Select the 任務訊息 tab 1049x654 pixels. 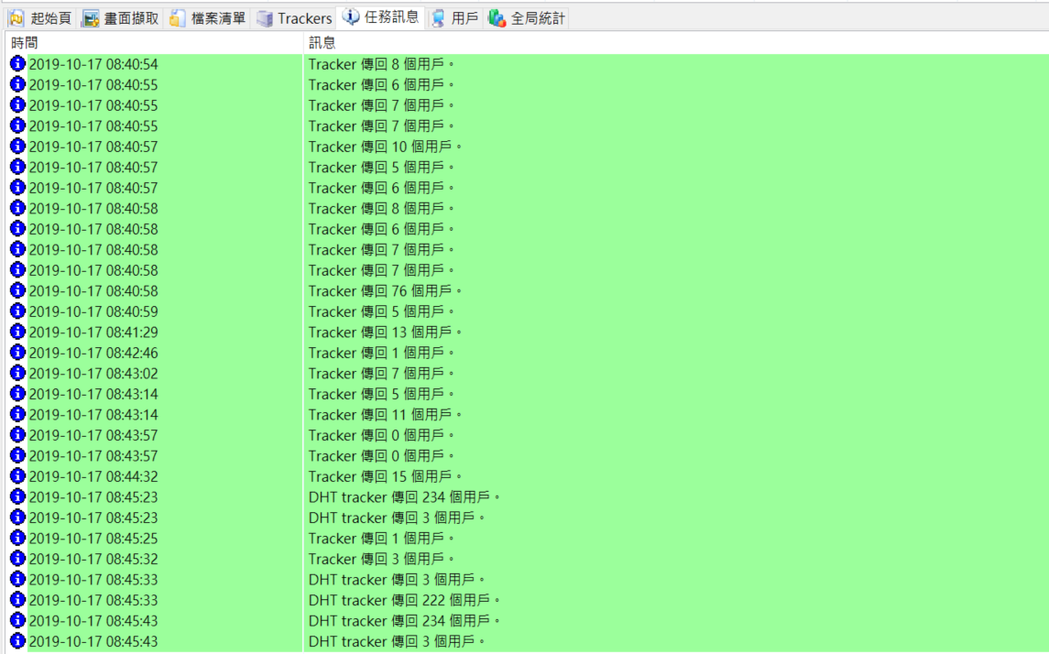tap(381, 17)
